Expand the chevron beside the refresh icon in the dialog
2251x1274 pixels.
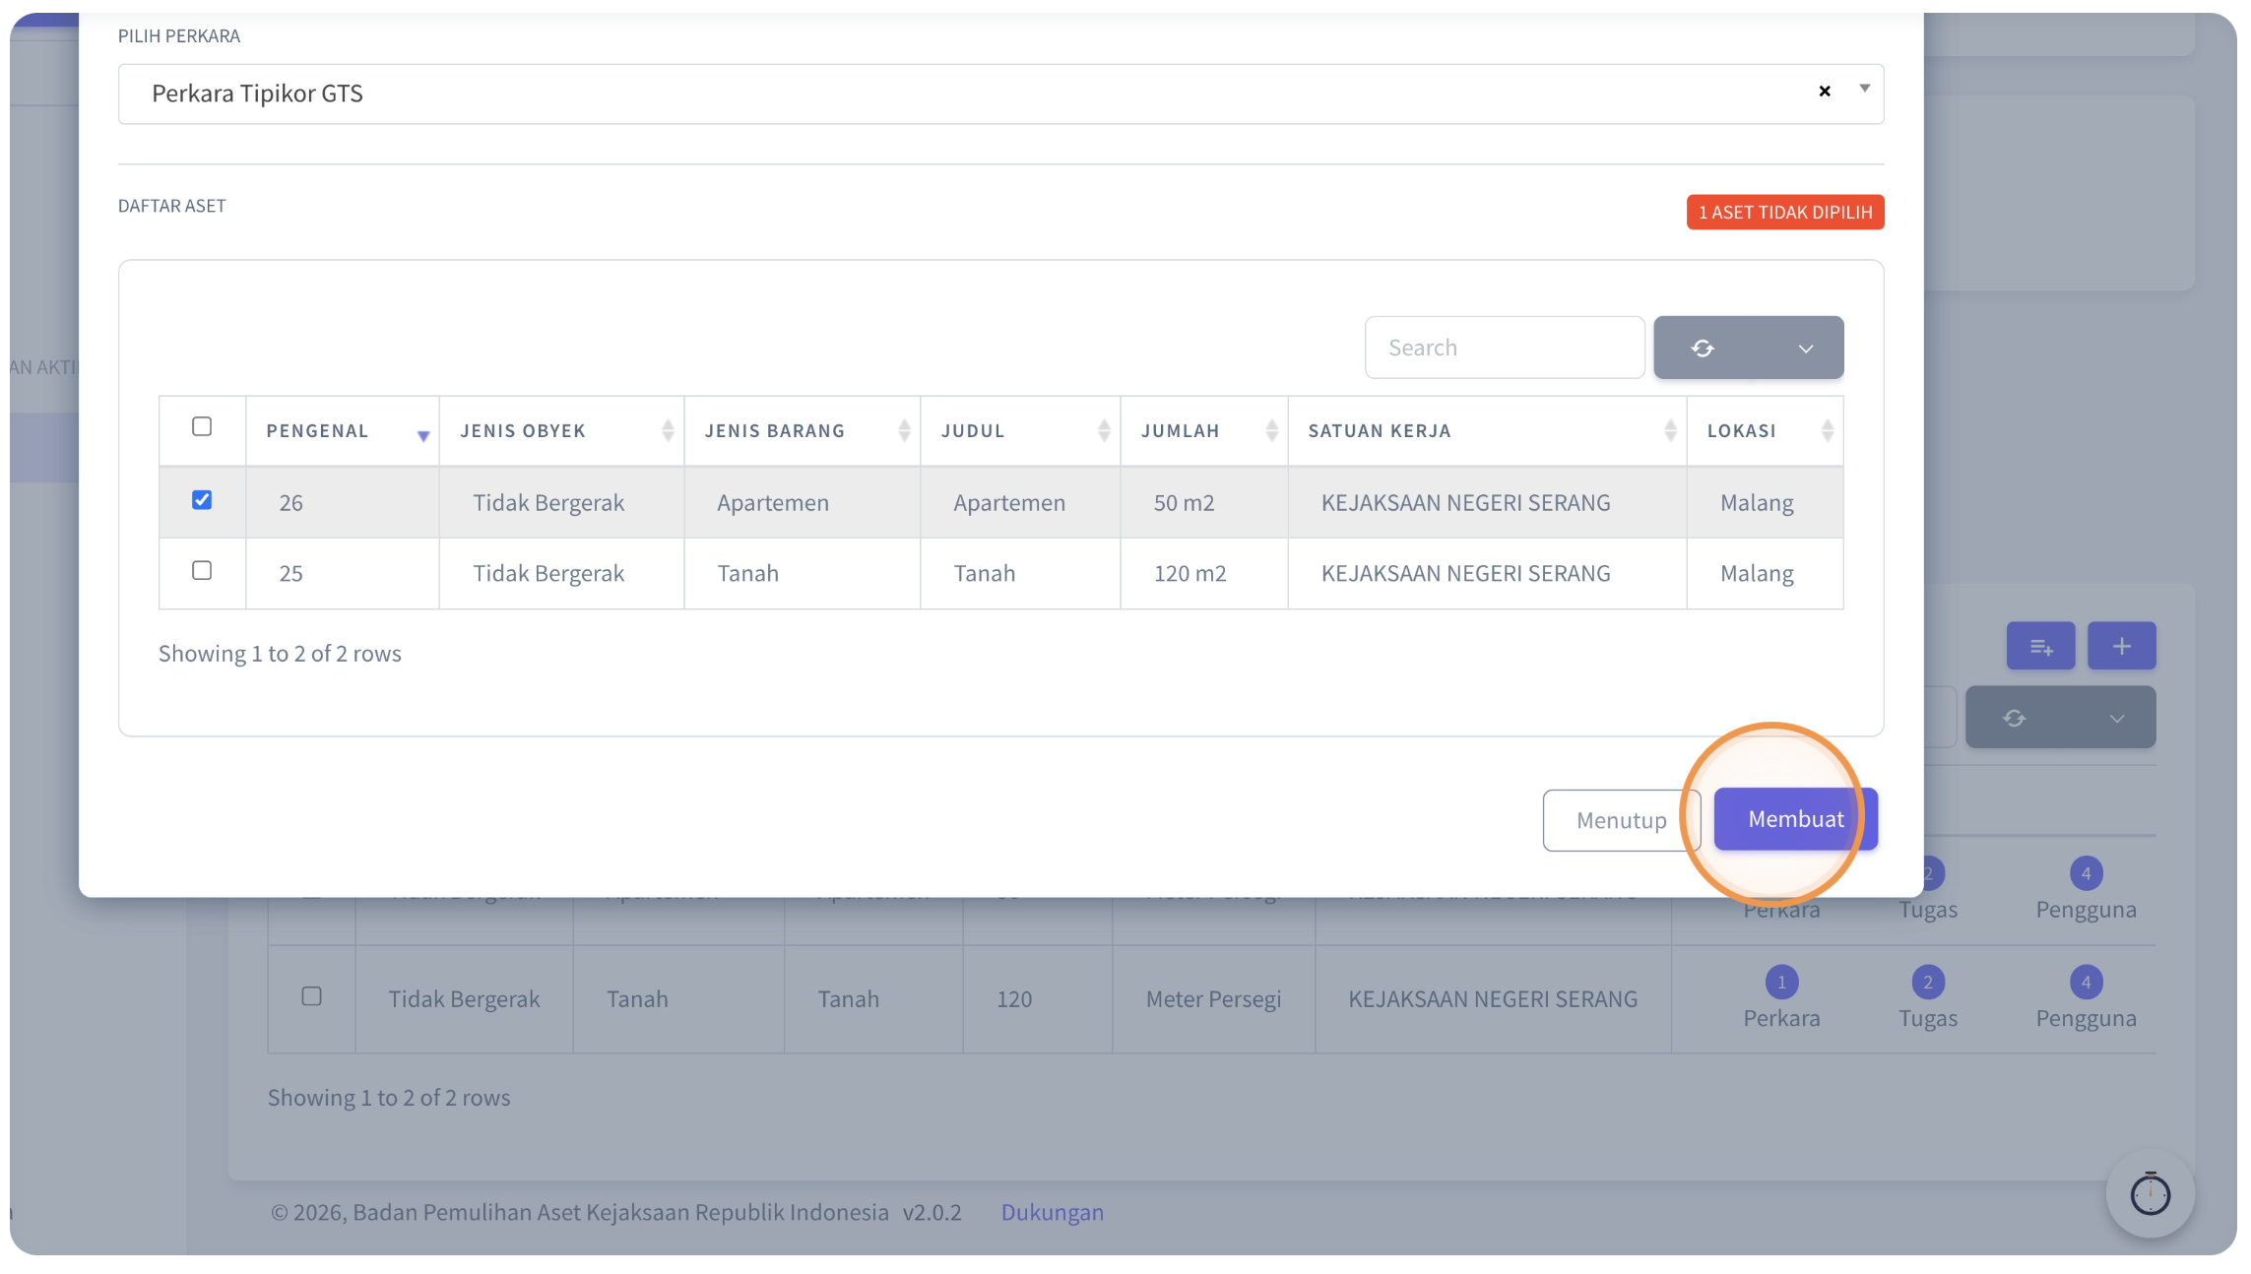tap(1806, 349)
